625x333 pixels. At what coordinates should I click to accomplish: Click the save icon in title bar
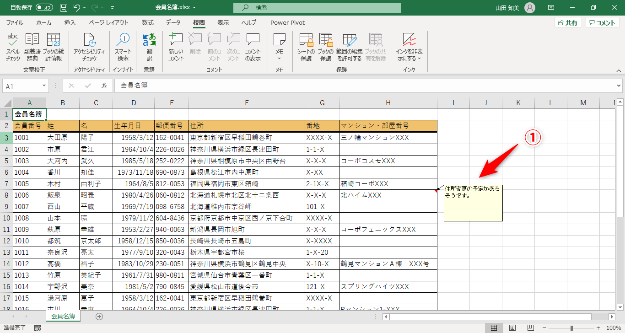click(64, 8)
